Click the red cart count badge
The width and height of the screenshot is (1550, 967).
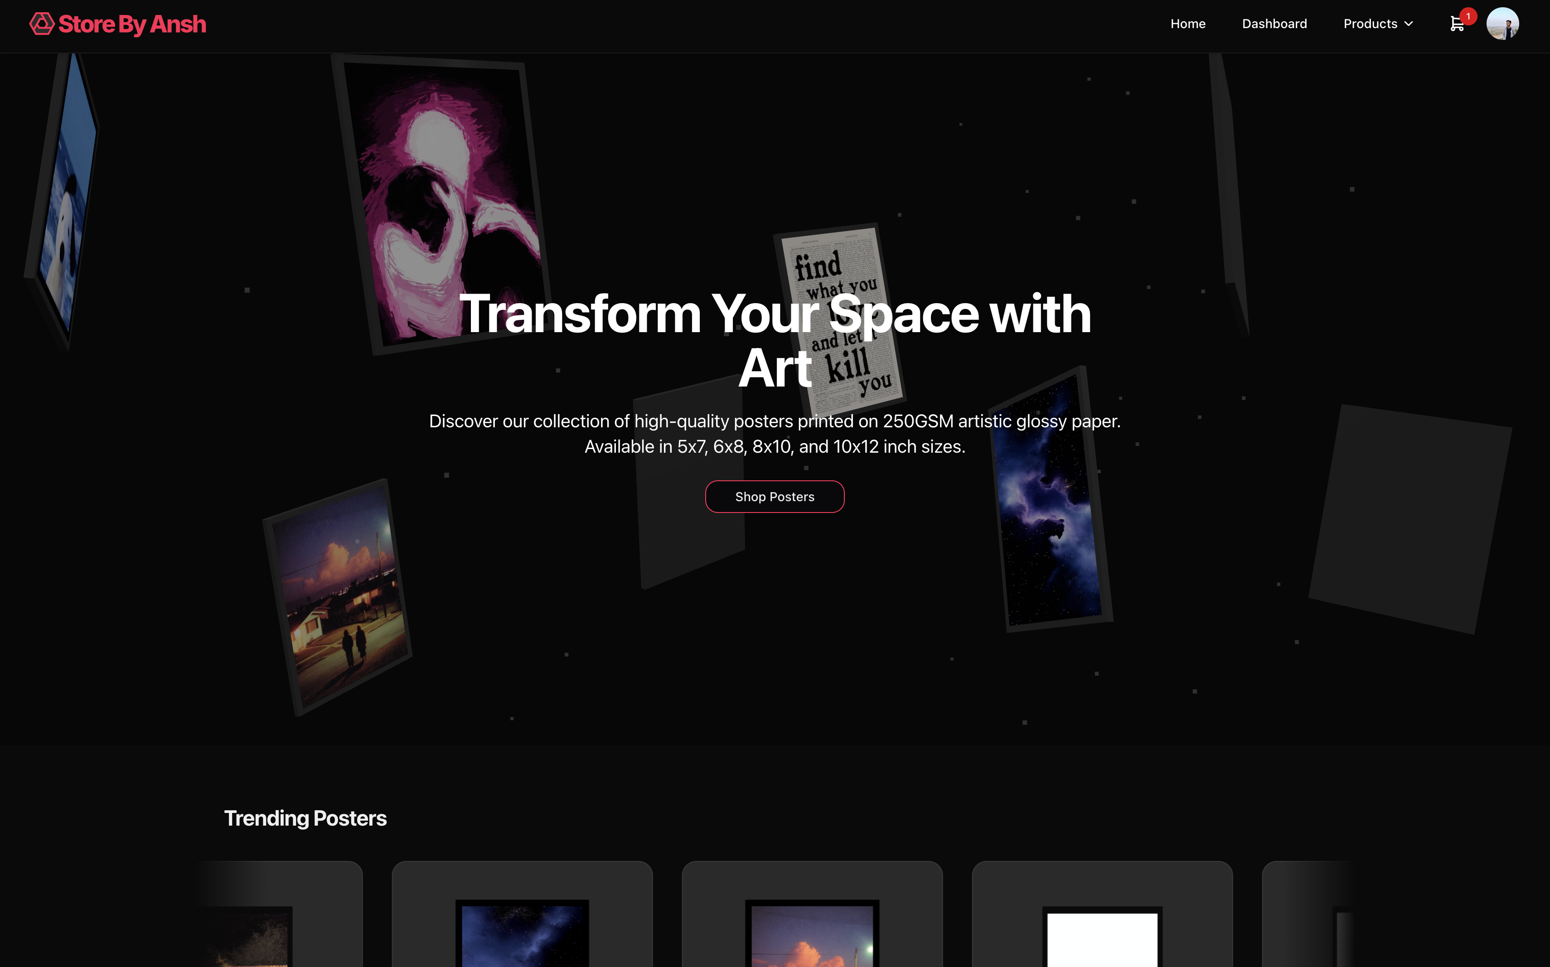tap(1468, 16)
